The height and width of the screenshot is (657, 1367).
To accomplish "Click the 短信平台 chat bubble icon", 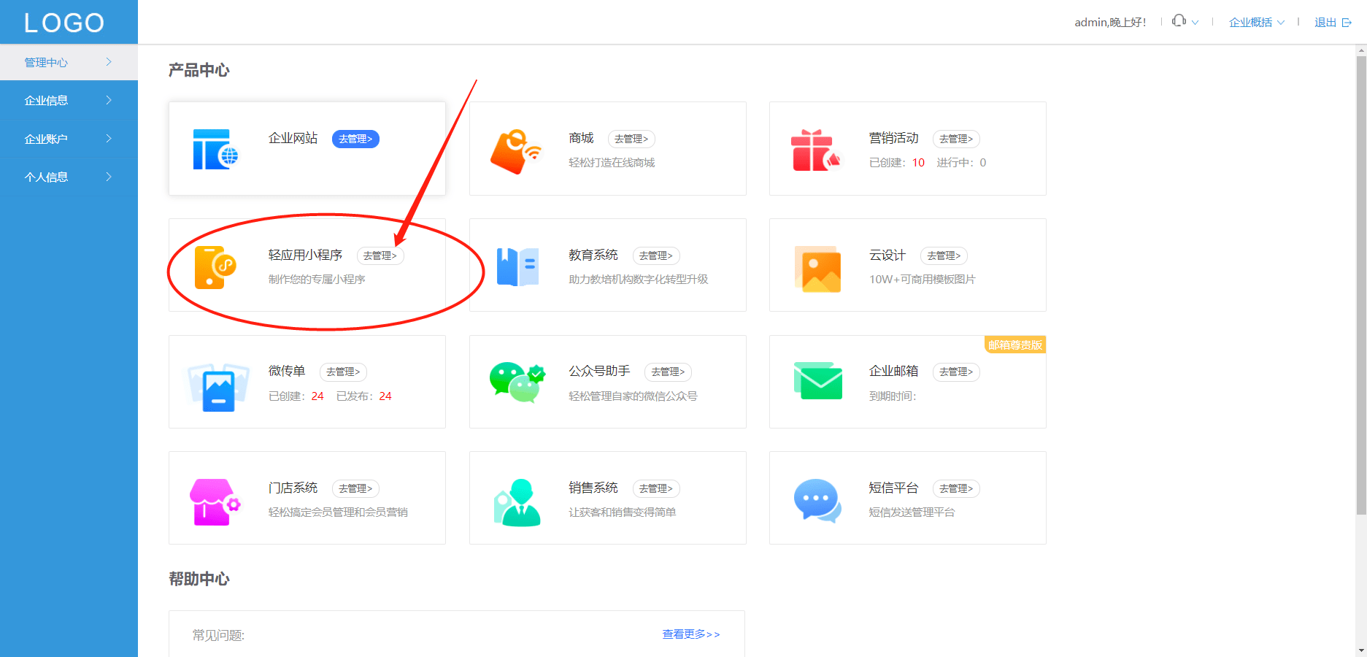I will pyautogui.click(x=817, y=500).
